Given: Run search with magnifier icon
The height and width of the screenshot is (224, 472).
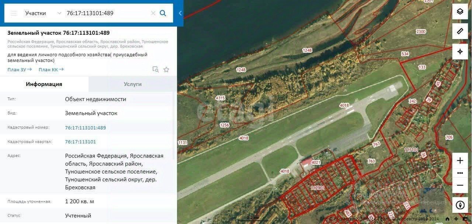Looking at the screenshot, I should (163, 13).
